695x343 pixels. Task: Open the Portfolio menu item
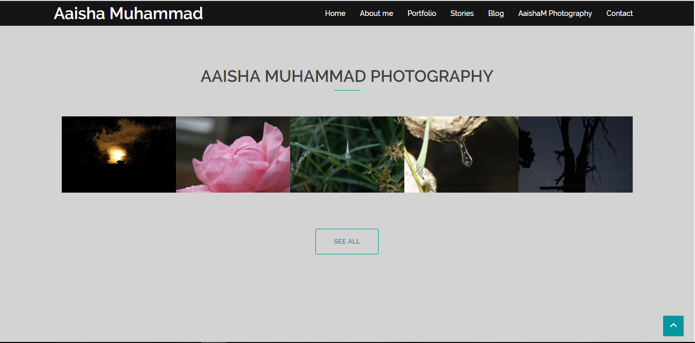421,13
